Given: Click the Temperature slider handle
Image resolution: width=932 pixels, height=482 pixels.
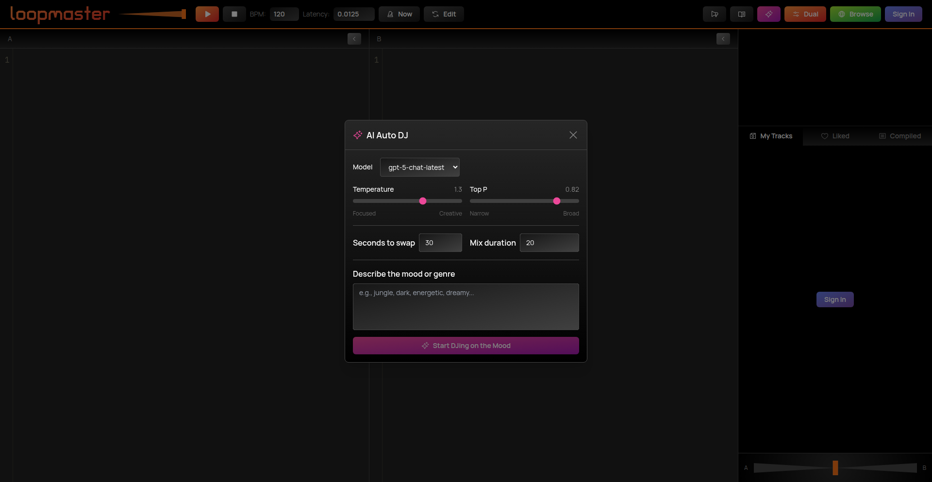Looking at the screenshot, I should tap(423, 201).
